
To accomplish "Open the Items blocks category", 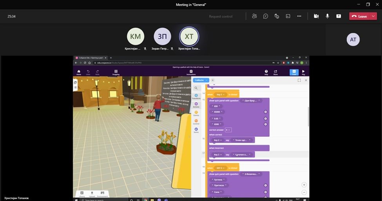I will click(x=196, y=130).
